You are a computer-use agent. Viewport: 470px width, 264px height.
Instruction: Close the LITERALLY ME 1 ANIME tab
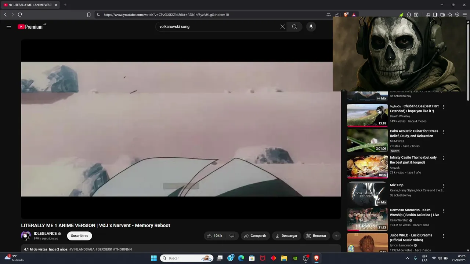56,5
